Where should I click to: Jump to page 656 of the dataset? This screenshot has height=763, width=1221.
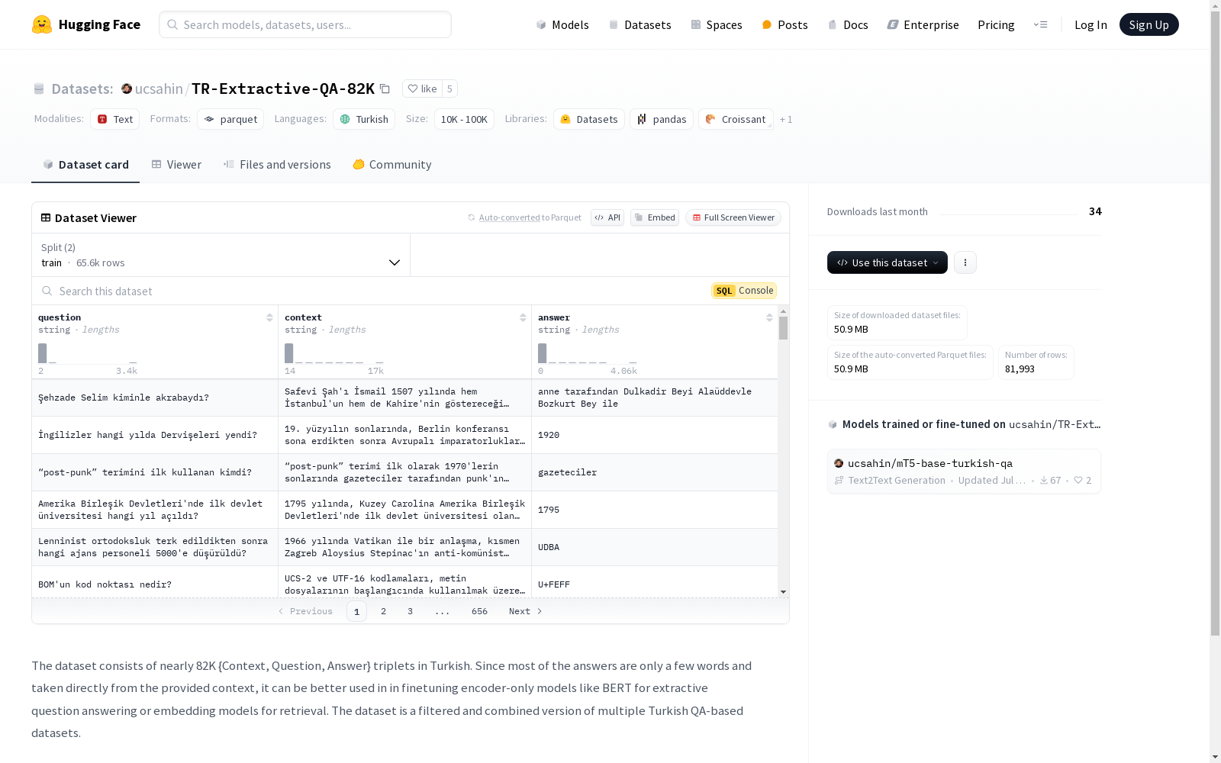(x=479, y=611)
